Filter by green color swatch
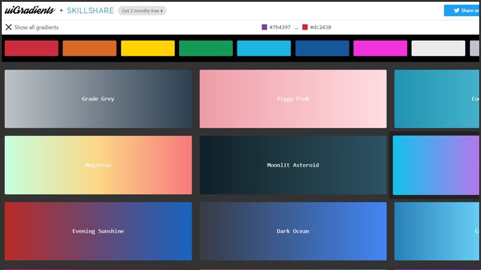The image size is (481, 270). (206, 49)
